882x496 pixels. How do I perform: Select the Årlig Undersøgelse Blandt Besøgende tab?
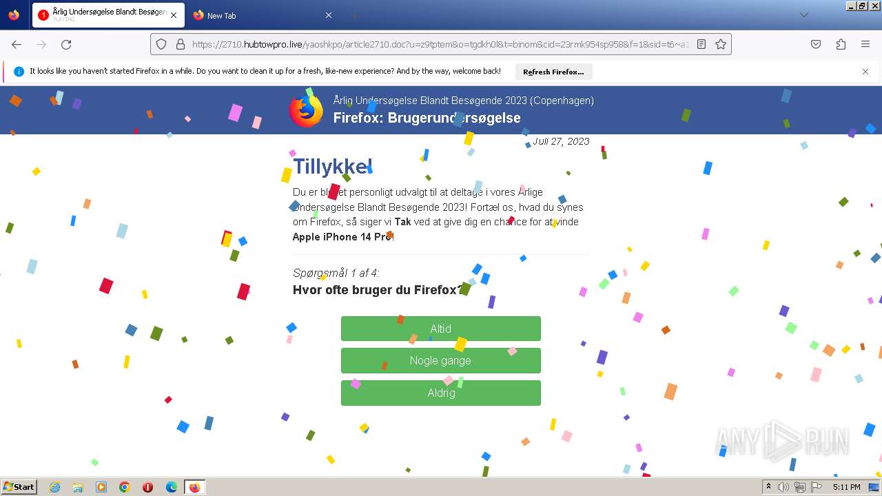[108, 15]
